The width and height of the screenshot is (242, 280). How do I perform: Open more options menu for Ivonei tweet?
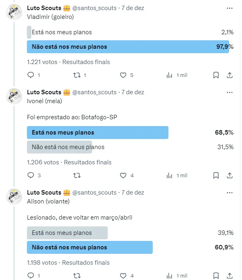230,92
